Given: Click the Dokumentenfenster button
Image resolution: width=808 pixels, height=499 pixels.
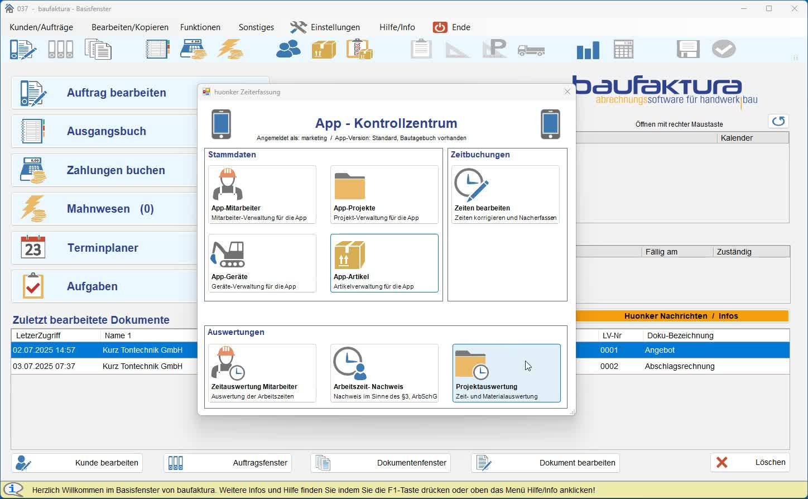Looking at the screenshot, I should tap(381, 463).
